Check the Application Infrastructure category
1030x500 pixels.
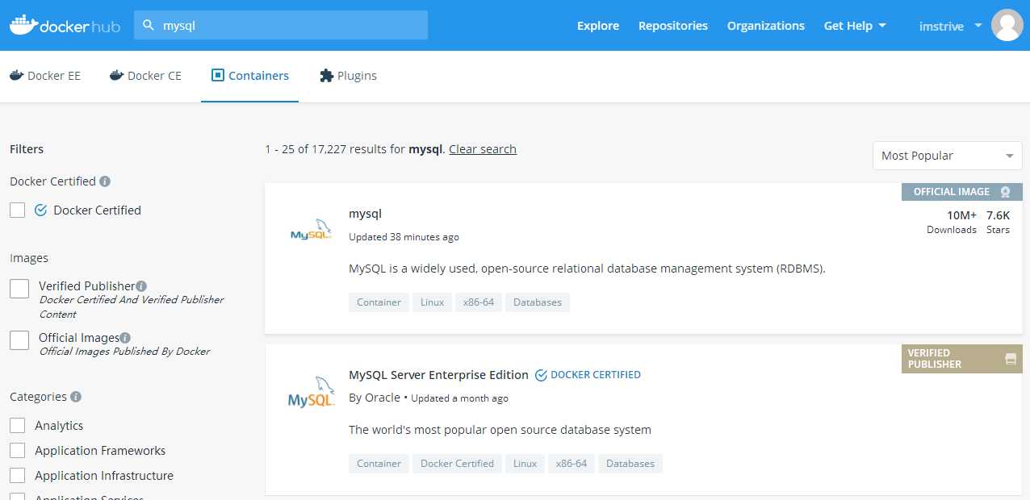click(18, 475)
